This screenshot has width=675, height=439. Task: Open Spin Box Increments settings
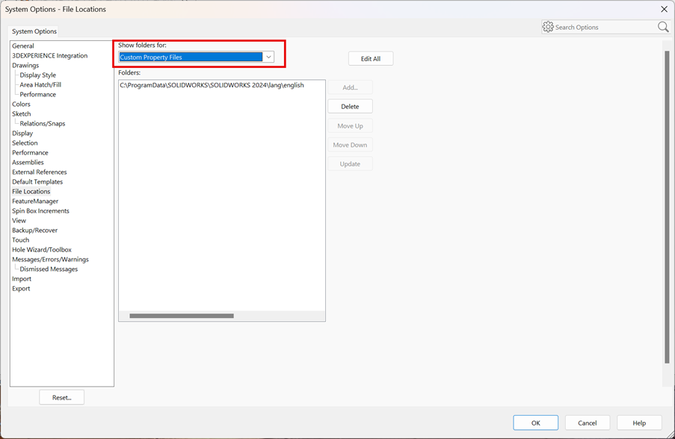pos(40,211)
